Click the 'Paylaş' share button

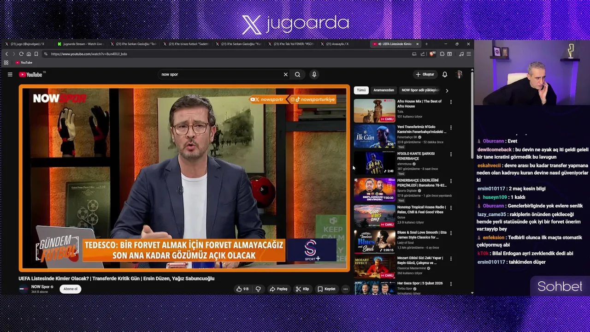click(278, 289)
